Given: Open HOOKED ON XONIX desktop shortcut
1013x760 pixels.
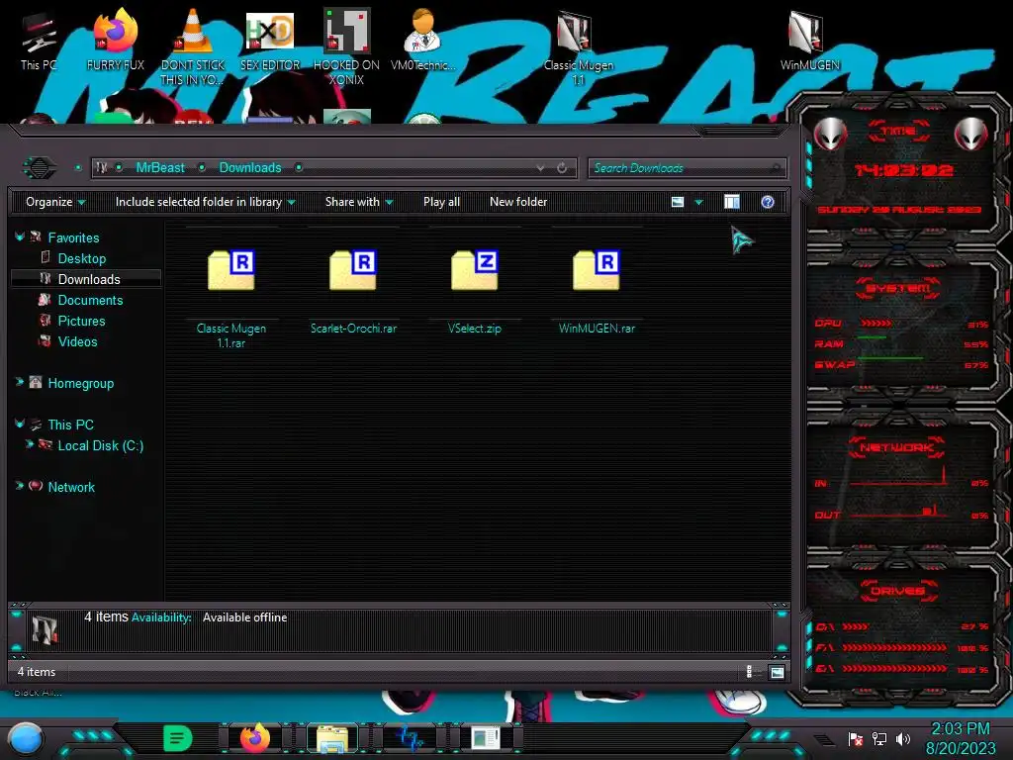Looking at the screenshot, I should (x=347, y=47).
